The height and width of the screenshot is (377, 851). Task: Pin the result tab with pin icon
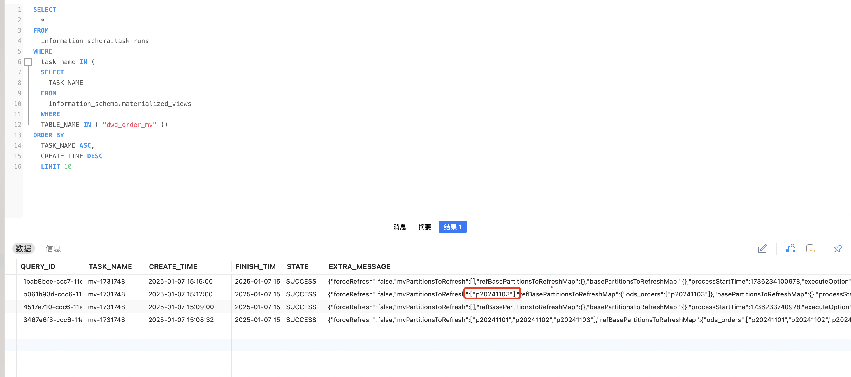(x=838, y=249)
